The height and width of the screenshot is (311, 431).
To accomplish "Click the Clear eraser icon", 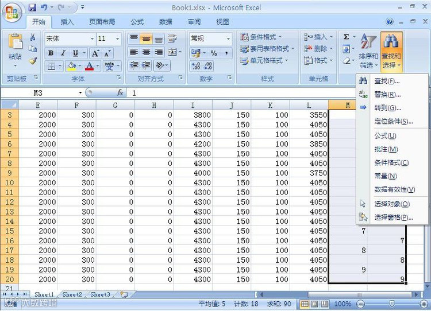I will [347, 61].
